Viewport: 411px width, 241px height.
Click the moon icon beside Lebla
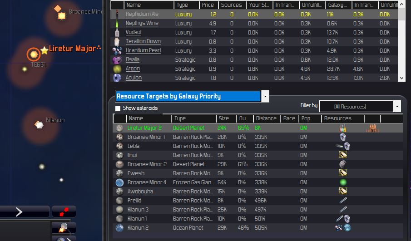[119, 146]
